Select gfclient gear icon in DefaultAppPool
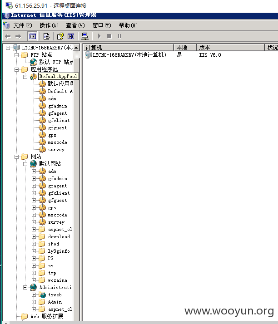The image size is (278, 324). pyautogui.click(x=42, y=120)
